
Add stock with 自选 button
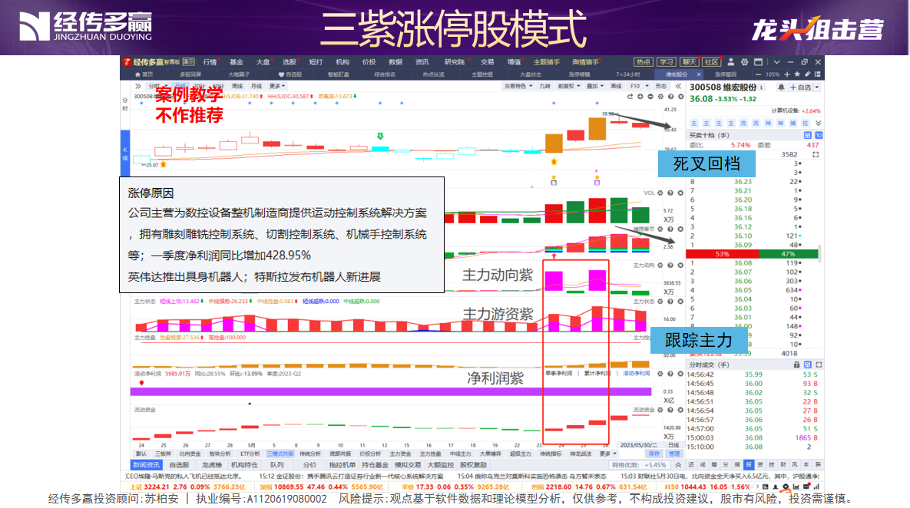pyautogui.click(x=800, y=87)
